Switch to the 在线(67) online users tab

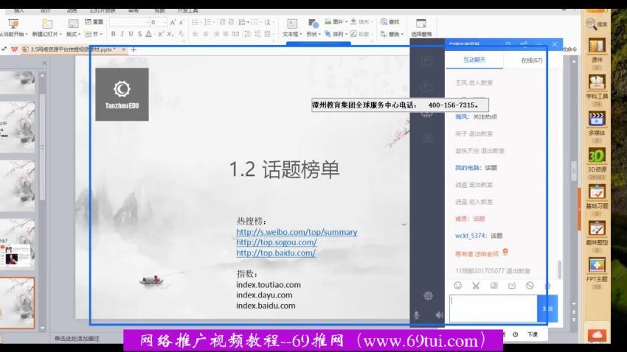click(x=531, y=60)
